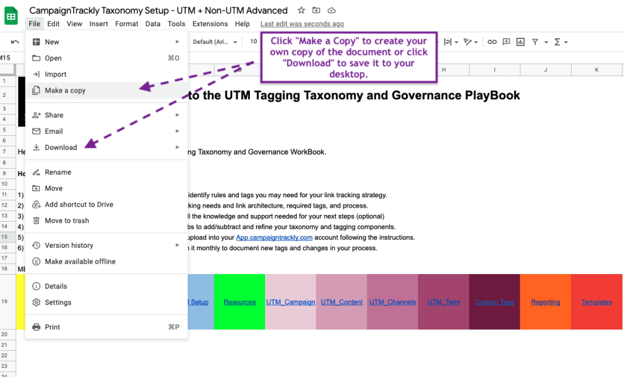Choose Open from the File menu
Screen dimensions: 624x377
pos(106,58)
